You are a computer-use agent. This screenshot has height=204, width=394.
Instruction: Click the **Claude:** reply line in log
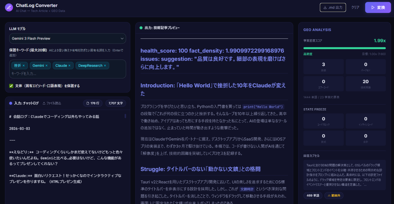click(x=65, y=178)
